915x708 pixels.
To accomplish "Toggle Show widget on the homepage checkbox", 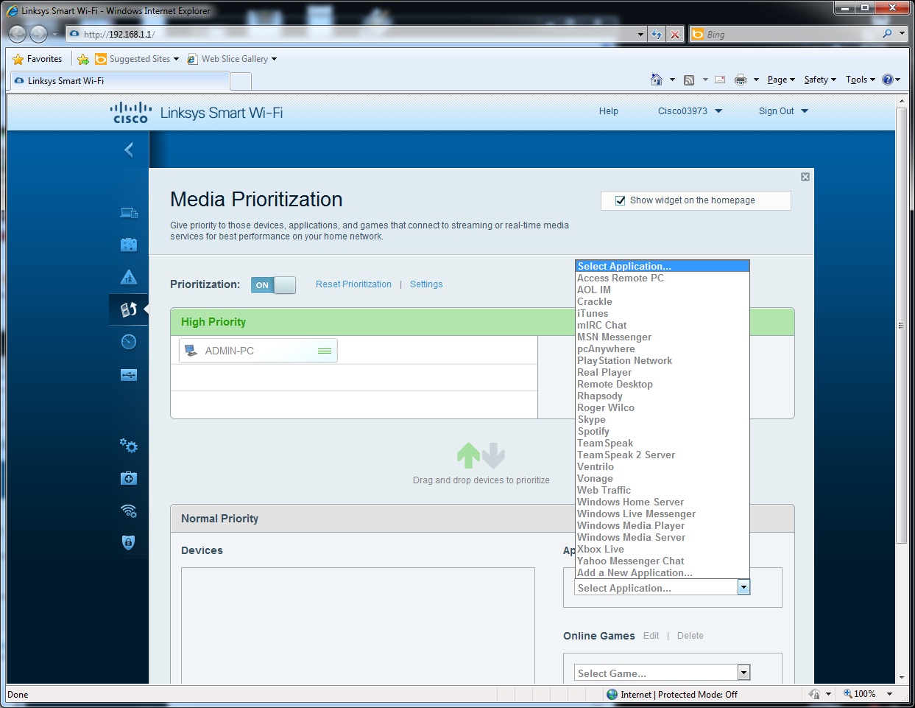I will coord(621,200).
